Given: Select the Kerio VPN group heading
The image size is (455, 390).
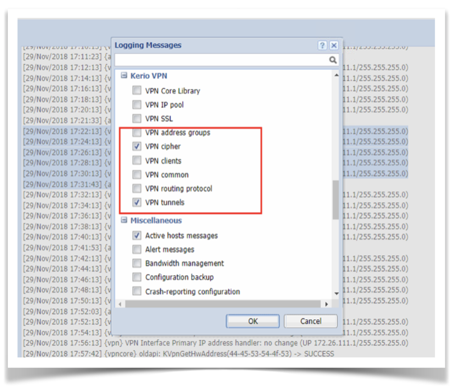Looking at the screenshot, I should click(149, 76).
